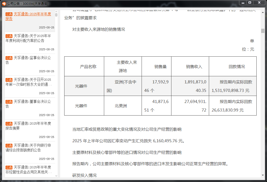Click the 27,694,931.72 revenue cell
Viewport: 267px width, 182px height.
click(x=190, y=106)
